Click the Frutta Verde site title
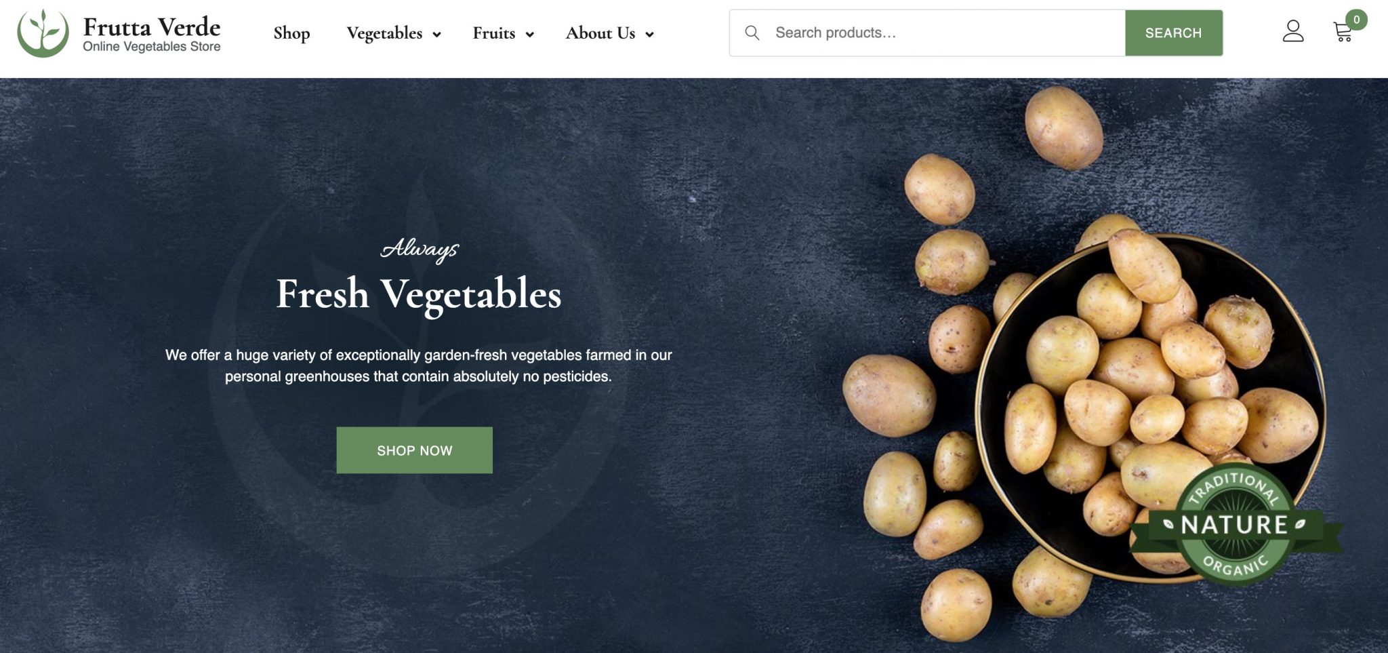1388x653 pixels. click(152, 27)
